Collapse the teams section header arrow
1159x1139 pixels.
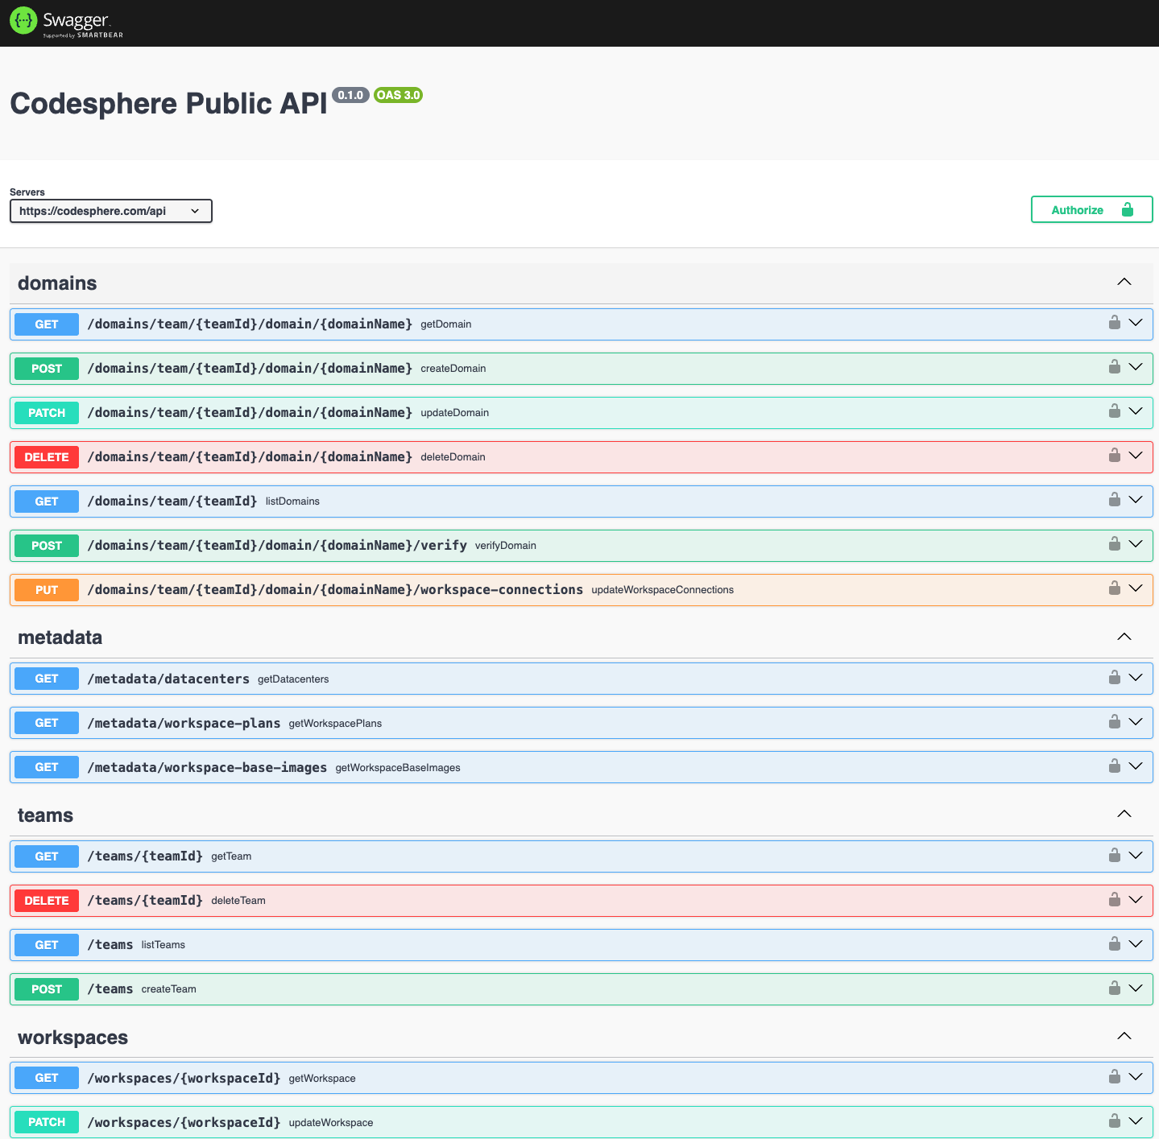point(1124,814)
